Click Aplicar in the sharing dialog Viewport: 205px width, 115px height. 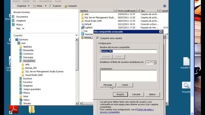click(x=152, y=94)
